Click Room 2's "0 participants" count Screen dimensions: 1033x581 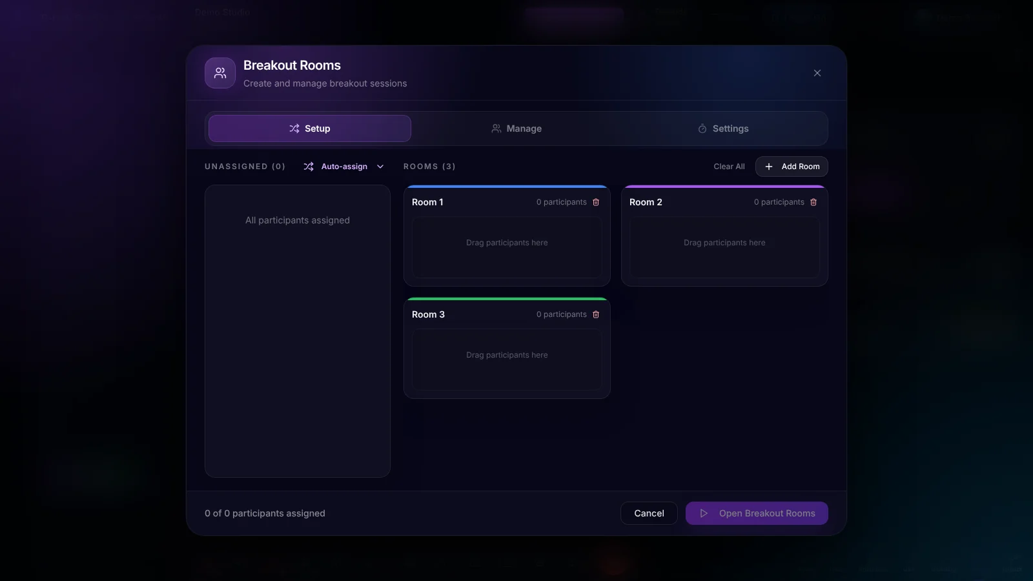point(779,202)
